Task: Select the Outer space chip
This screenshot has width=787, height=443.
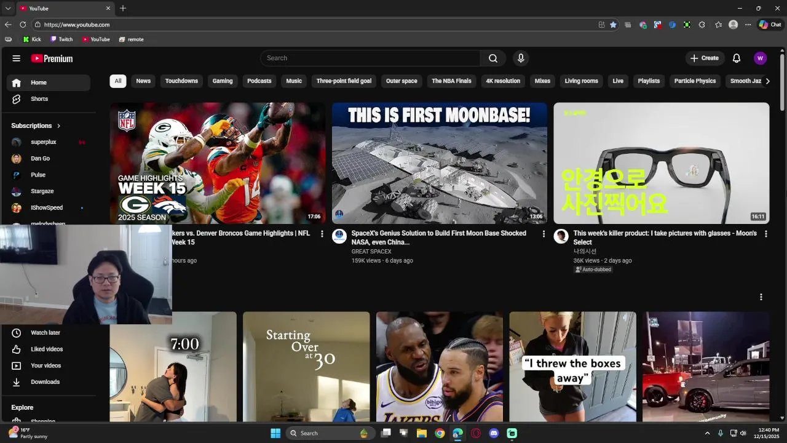Action: 401,81
